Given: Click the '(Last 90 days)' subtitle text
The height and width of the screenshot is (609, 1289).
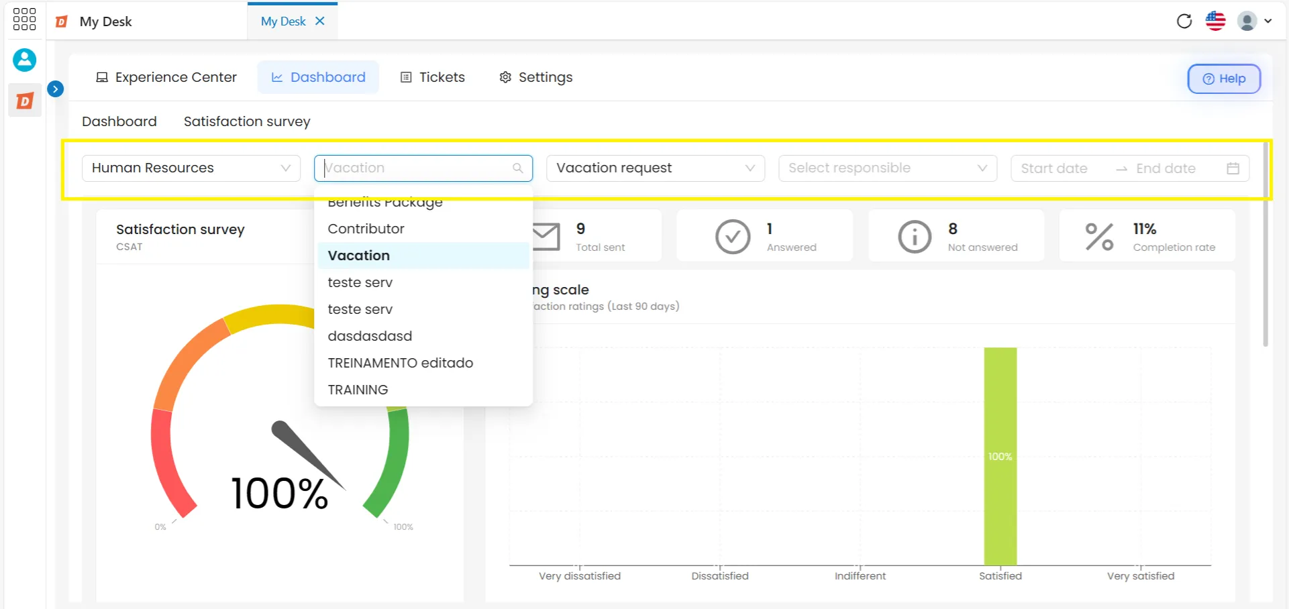Looking at the screenshot, I should coord(643,307).
